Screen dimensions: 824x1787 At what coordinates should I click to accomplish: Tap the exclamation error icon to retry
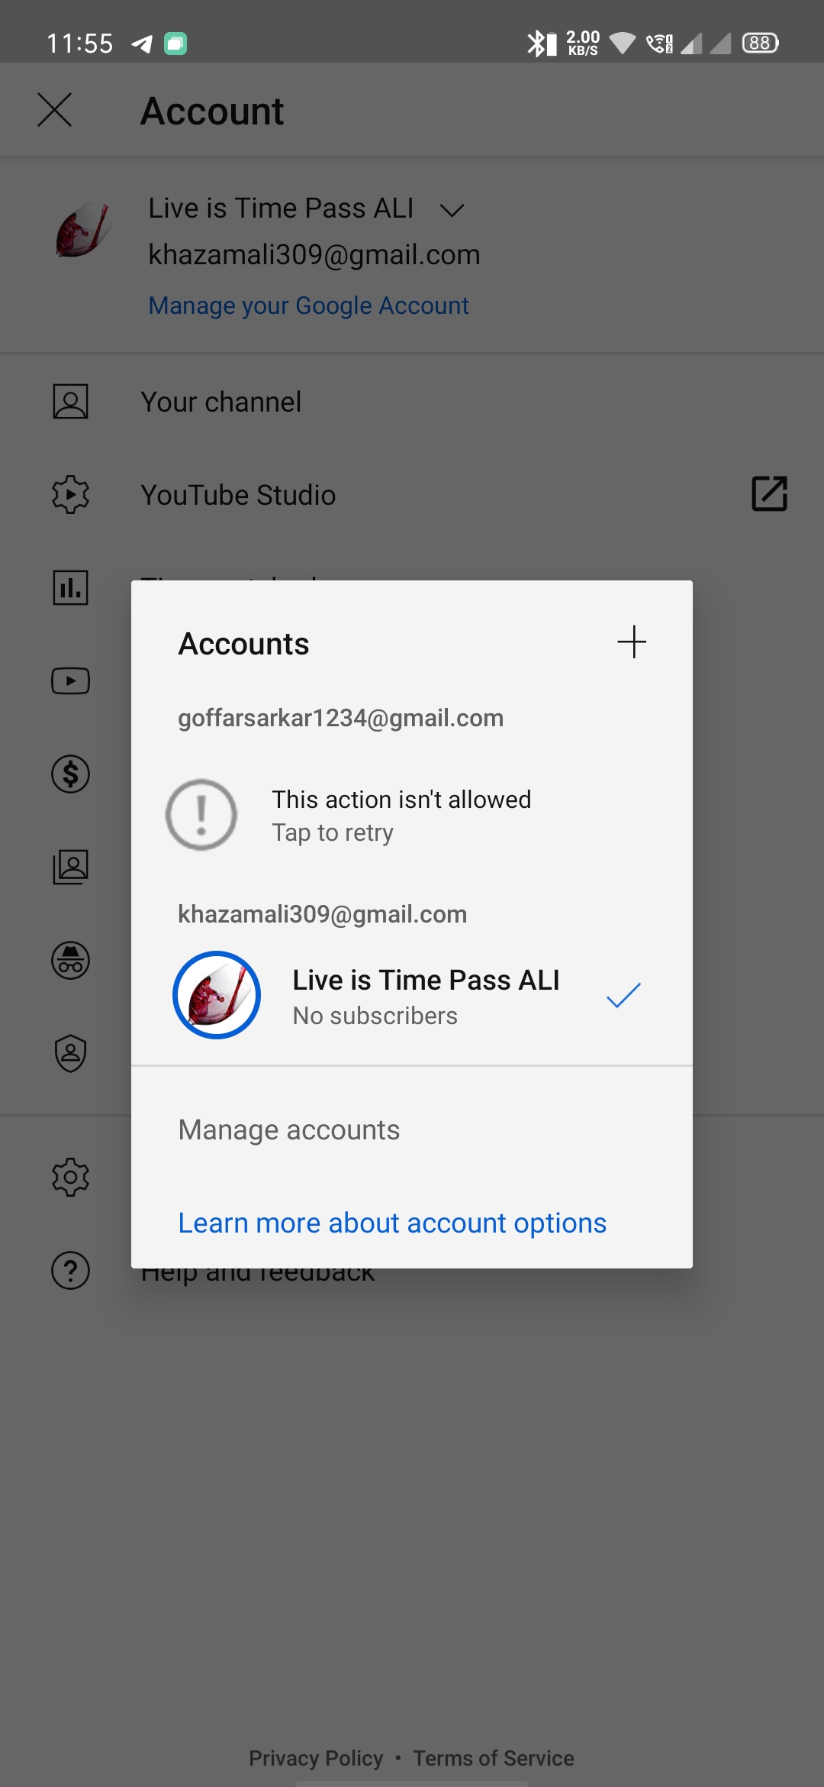201,815
